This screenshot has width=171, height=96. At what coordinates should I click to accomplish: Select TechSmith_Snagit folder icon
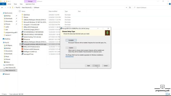pyautogui.click(x=22, y=29)
